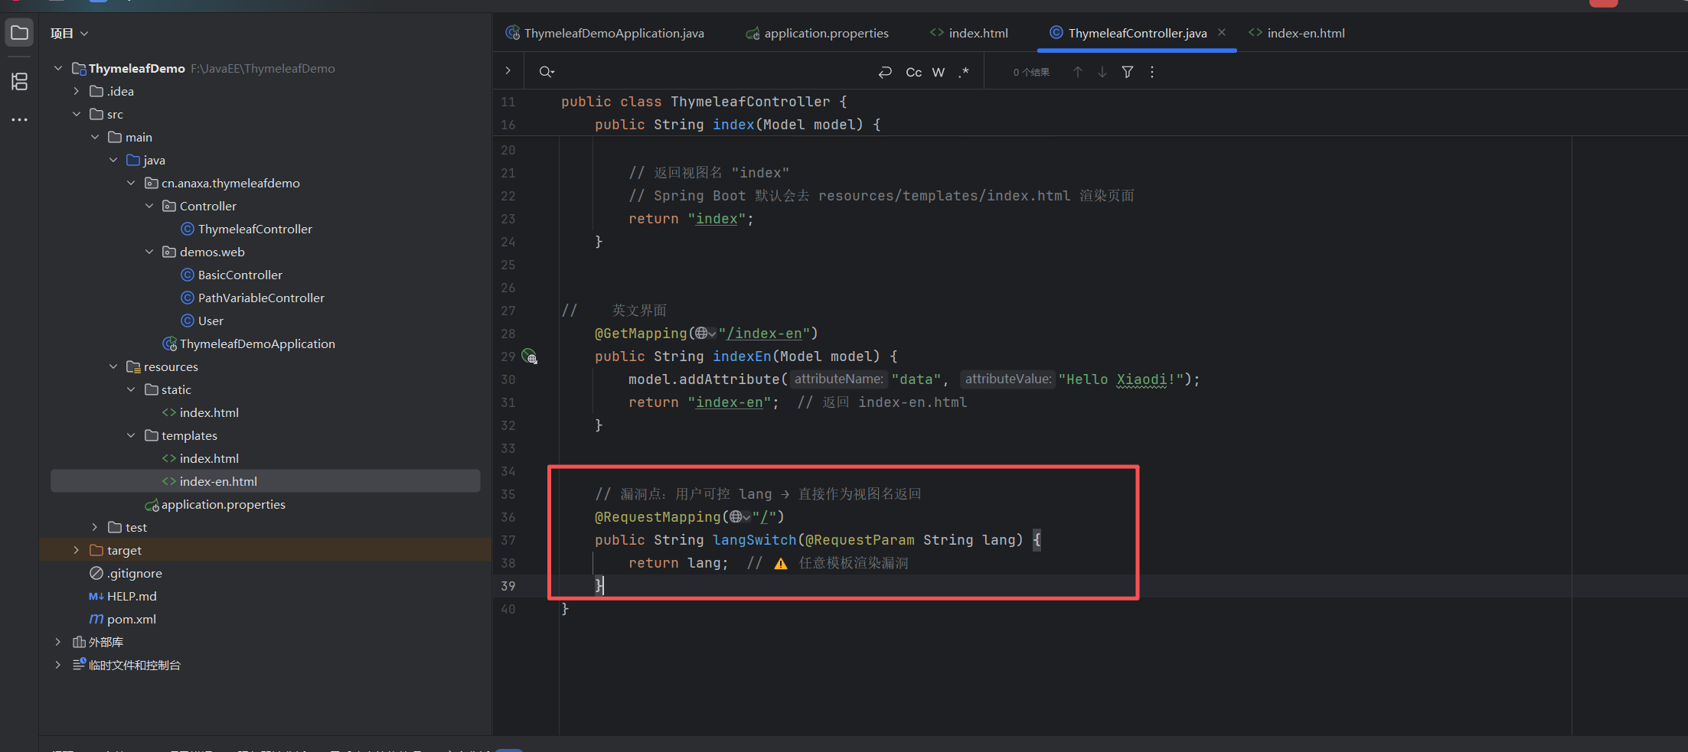Expand the replace field chevron
This screenshot has height=752, width=1688.
click(x=508, y=70)
